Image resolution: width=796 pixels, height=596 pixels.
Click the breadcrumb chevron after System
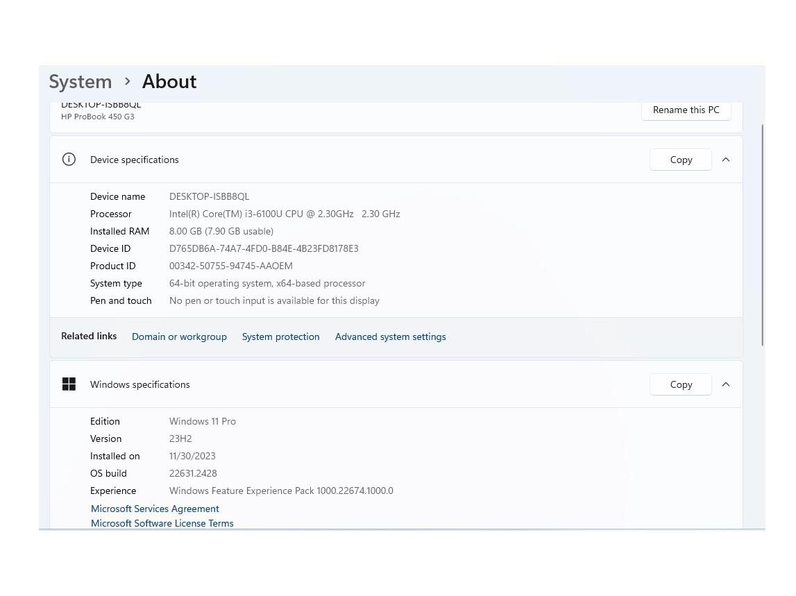(x=127, y=81)
